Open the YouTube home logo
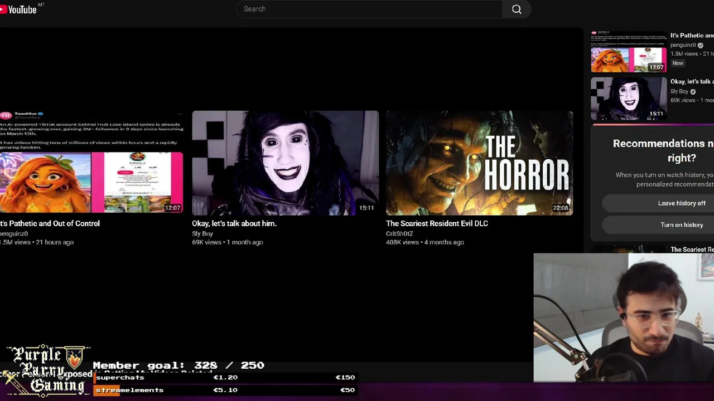Screen dimensions: 714x401 coord(18,9)
